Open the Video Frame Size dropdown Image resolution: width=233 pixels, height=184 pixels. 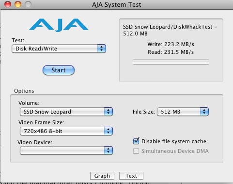tap(66, 131)
